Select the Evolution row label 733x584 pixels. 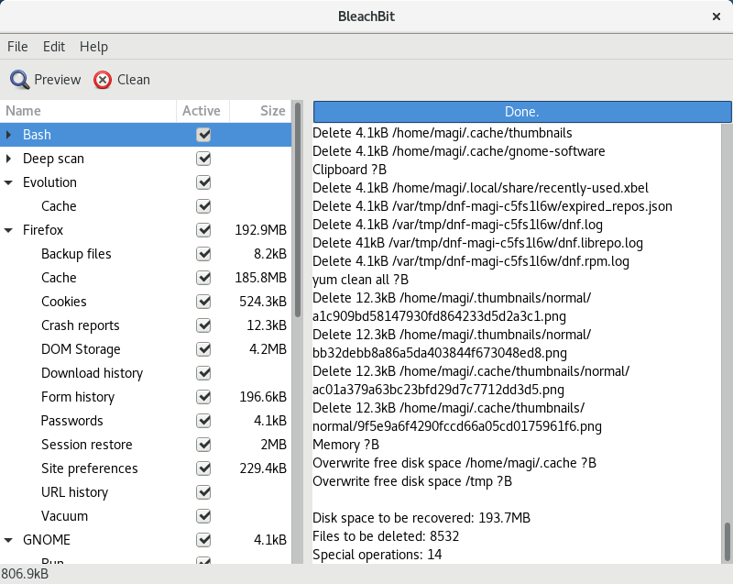point(49,182)
